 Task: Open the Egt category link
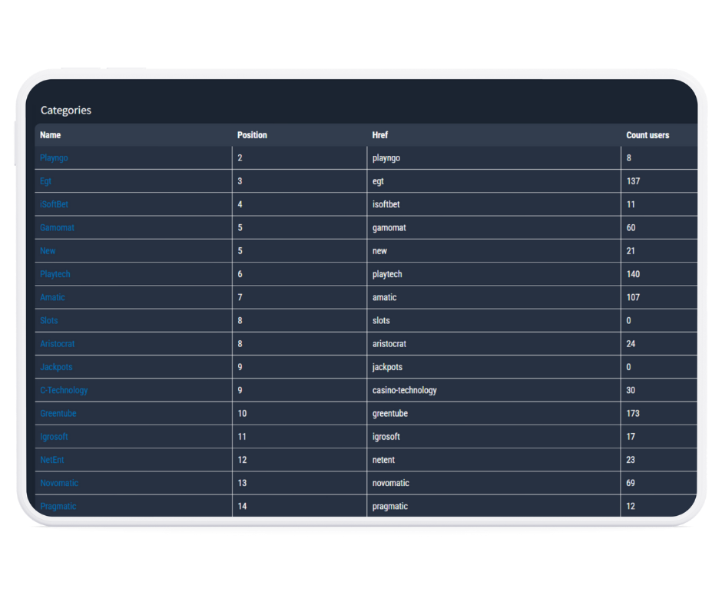tap(45, 181)
